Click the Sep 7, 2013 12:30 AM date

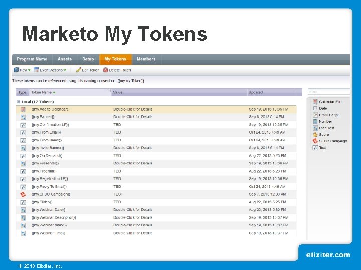tap(268, 194)
